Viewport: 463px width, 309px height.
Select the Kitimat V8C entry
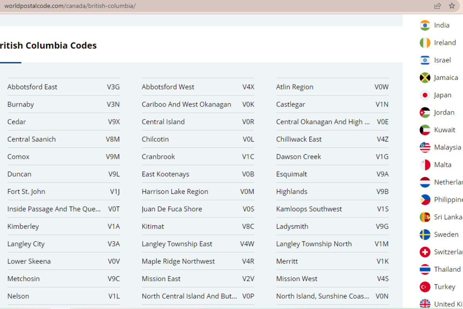click(153, 226)
